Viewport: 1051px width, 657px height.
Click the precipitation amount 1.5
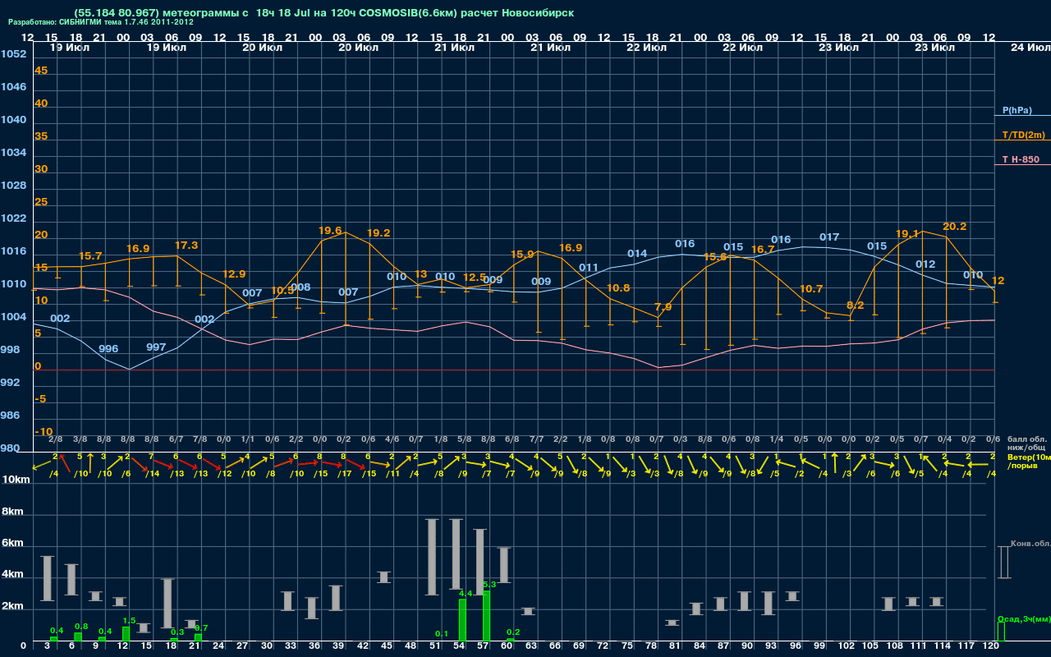point(129,621)
